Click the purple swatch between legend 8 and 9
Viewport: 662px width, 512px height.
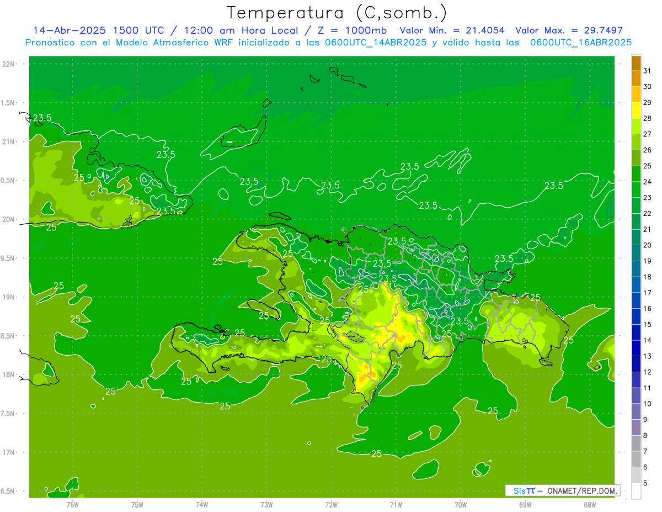pyautogui.click(x=636, y=427)
